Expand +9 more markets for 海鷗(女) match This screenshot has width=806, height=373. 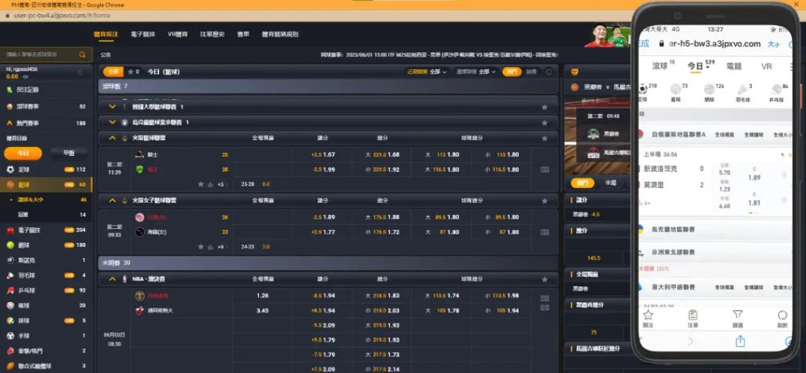click(x=221, y=247)
